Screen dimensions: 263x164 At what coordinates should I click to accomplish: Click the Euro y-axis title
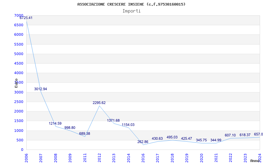click(16, 83)
